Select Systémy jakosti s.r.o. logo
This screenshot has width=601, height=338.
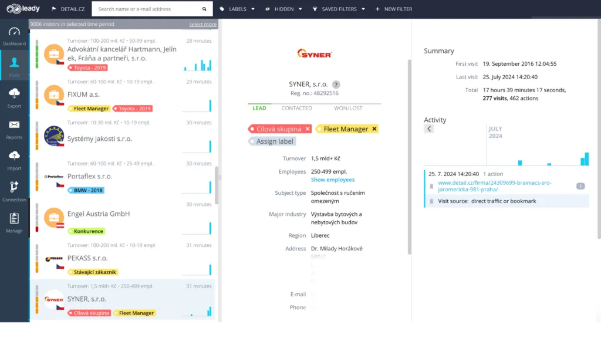coord(54,136)
